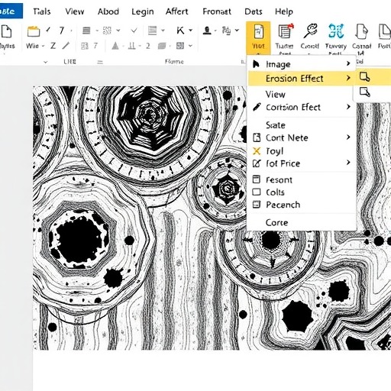This screenshot has width=391, height=391.
Task: Expand the list lines dropdown arrow
Action: pyautogui.click(x=163, y=31)
